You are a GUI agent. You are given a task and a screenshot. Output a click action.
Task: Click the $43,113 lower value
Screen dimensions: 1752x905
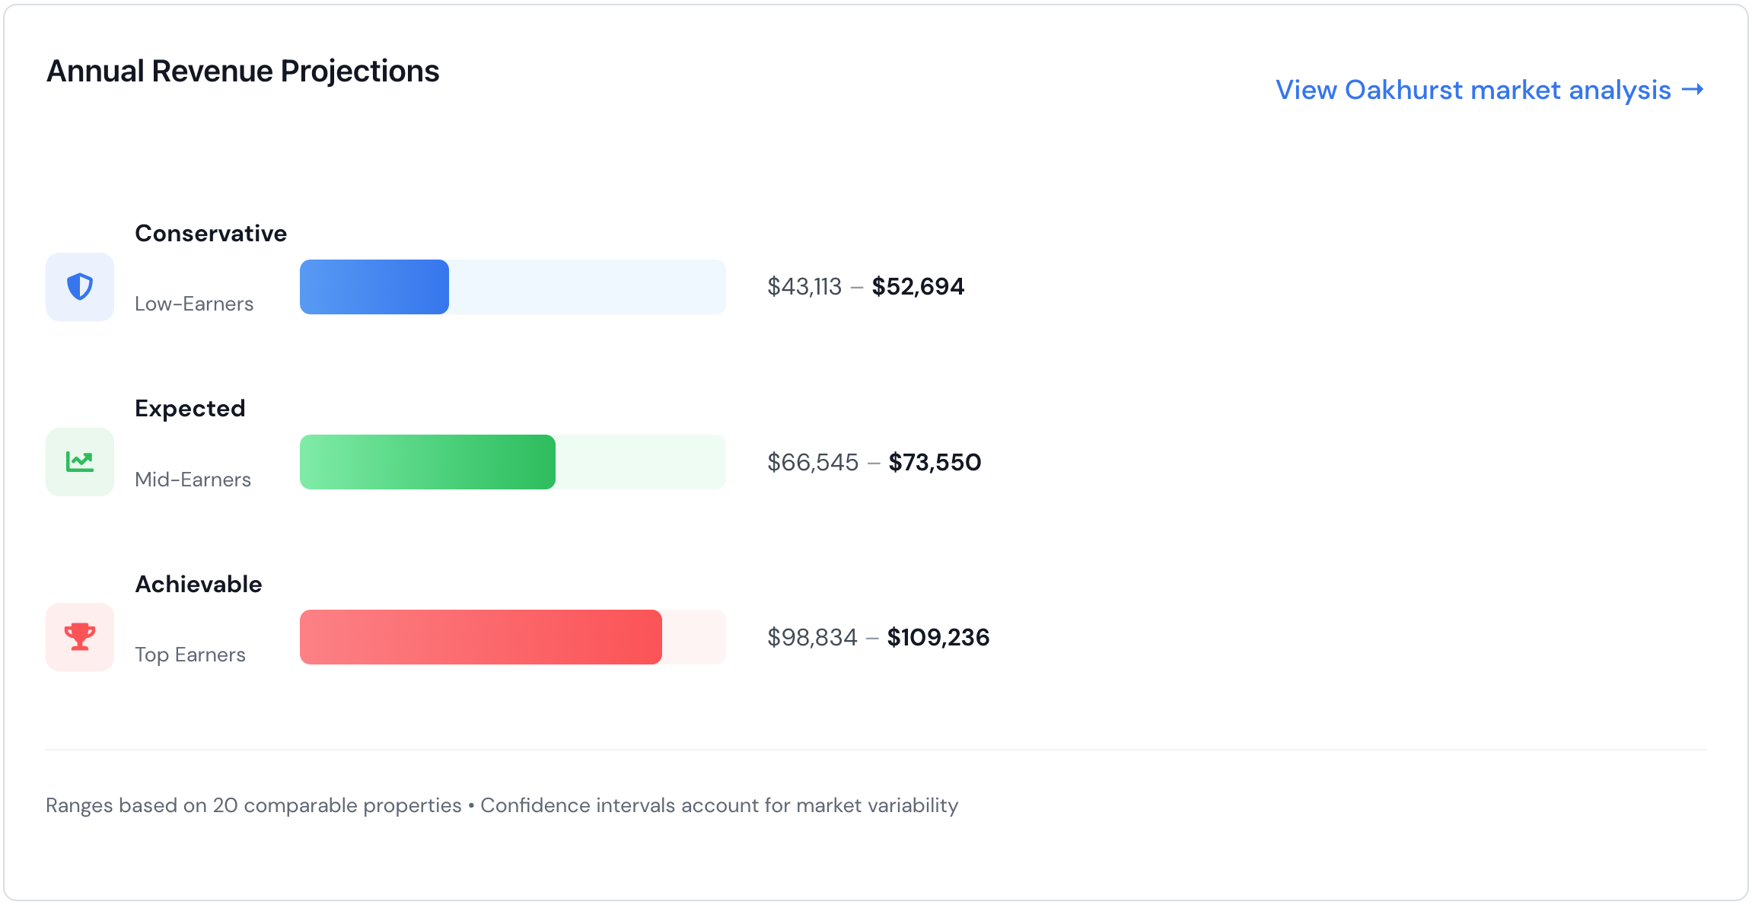point(804,287)
